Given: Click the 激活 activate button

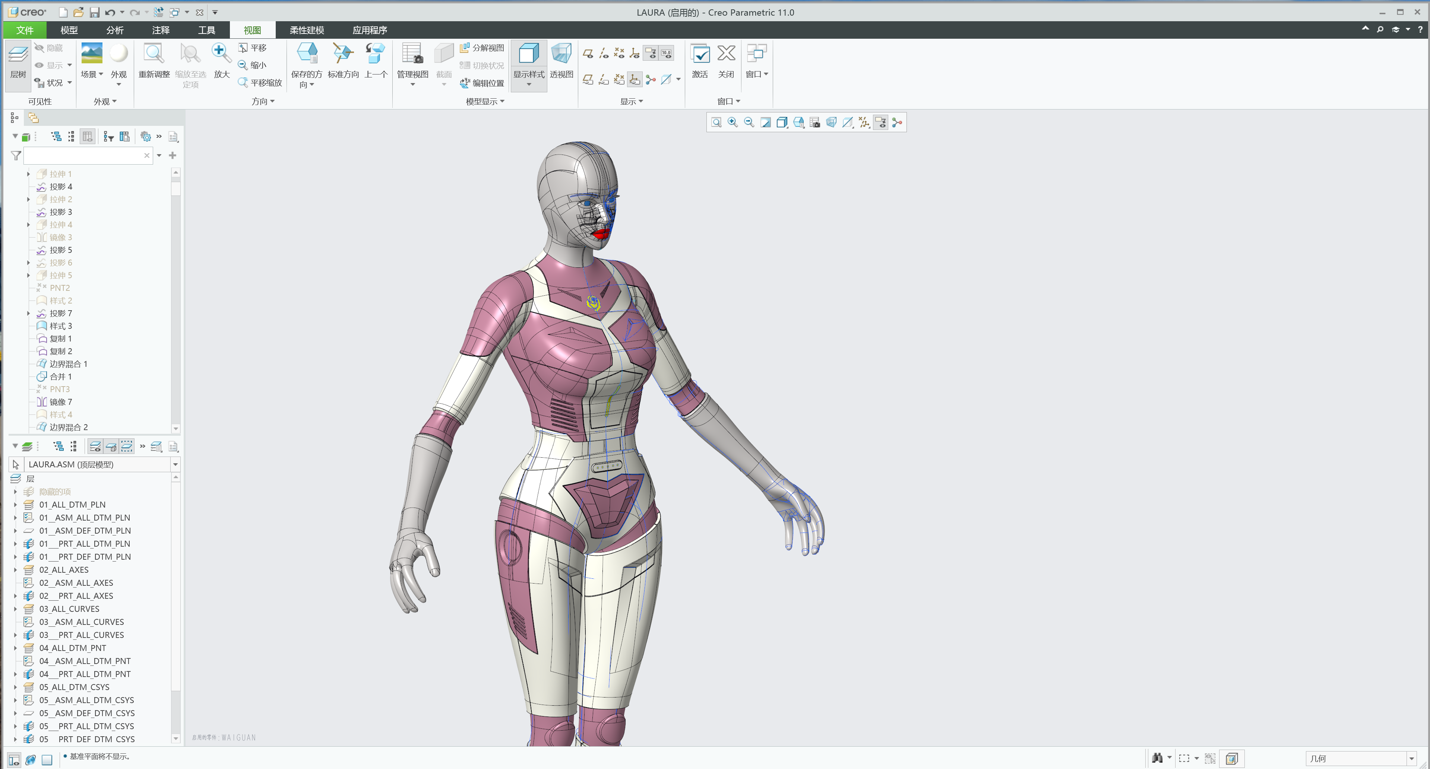Looking at the screenshot, I should pyautogui.click(x=700, y=61).
